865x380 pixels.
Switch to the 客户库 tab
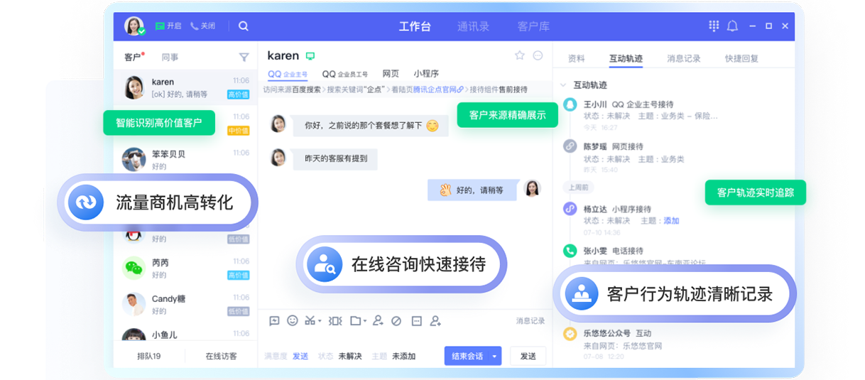533,26
